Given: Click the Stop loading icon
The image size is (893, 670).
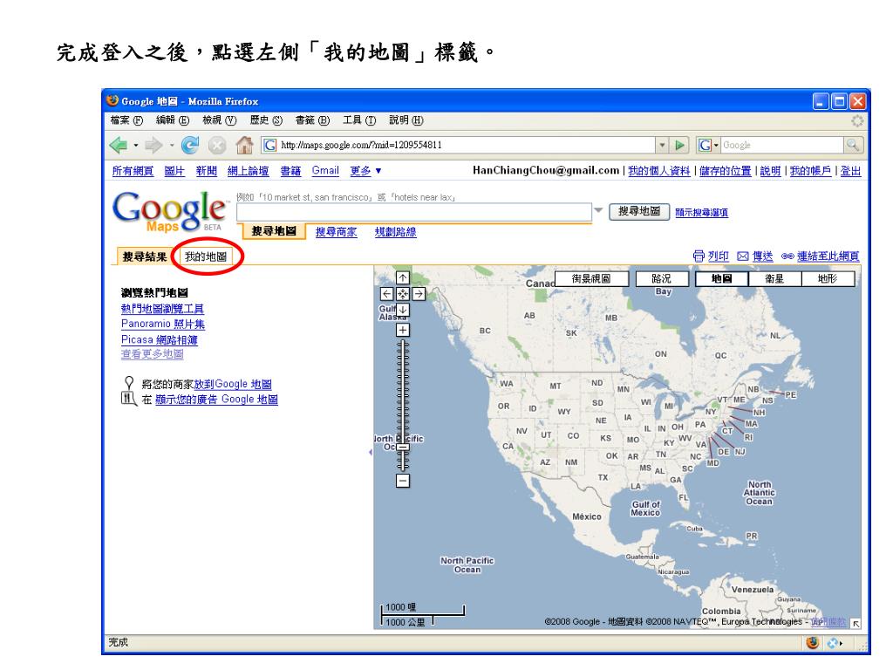Looking at the screenshot, I should pos(217,146).
